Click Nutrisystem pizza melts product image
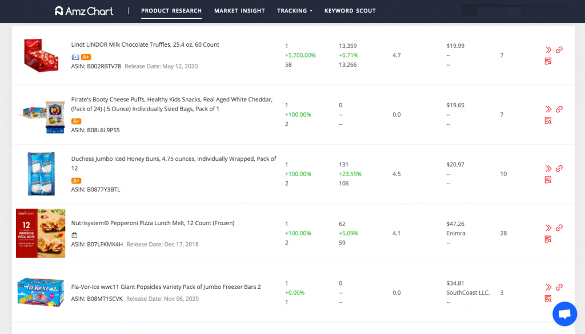Screen dimensions: 585x334 click(41, 233)
